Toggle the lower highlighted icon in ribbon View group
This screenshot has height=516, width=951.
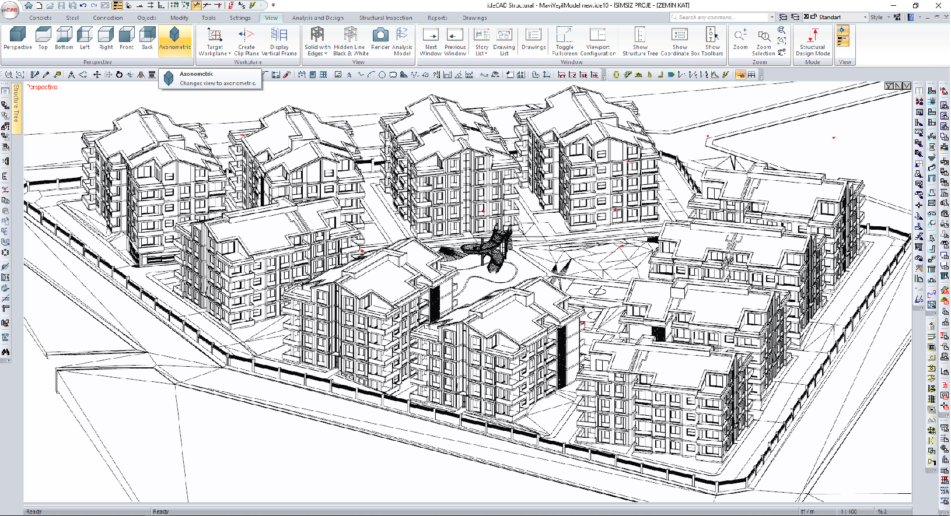[x=842, y=41]
